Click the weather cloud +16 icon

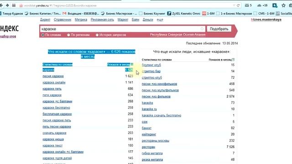pyautogui.click(x=262, y=5)
